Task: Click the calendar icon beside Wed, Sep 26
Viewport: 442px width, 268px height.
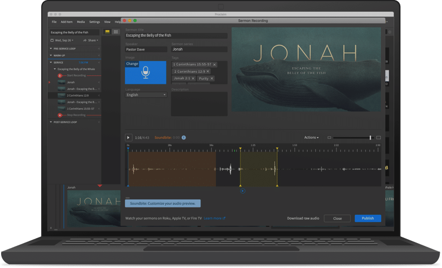Action: coord(52,41)
